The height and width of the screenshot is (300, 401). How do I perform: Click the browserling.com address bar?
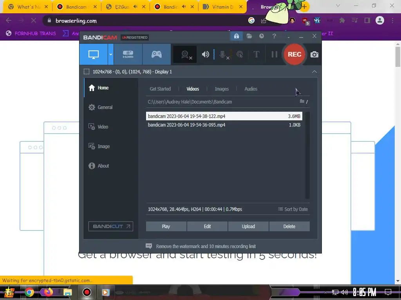(x=146, y=21)
